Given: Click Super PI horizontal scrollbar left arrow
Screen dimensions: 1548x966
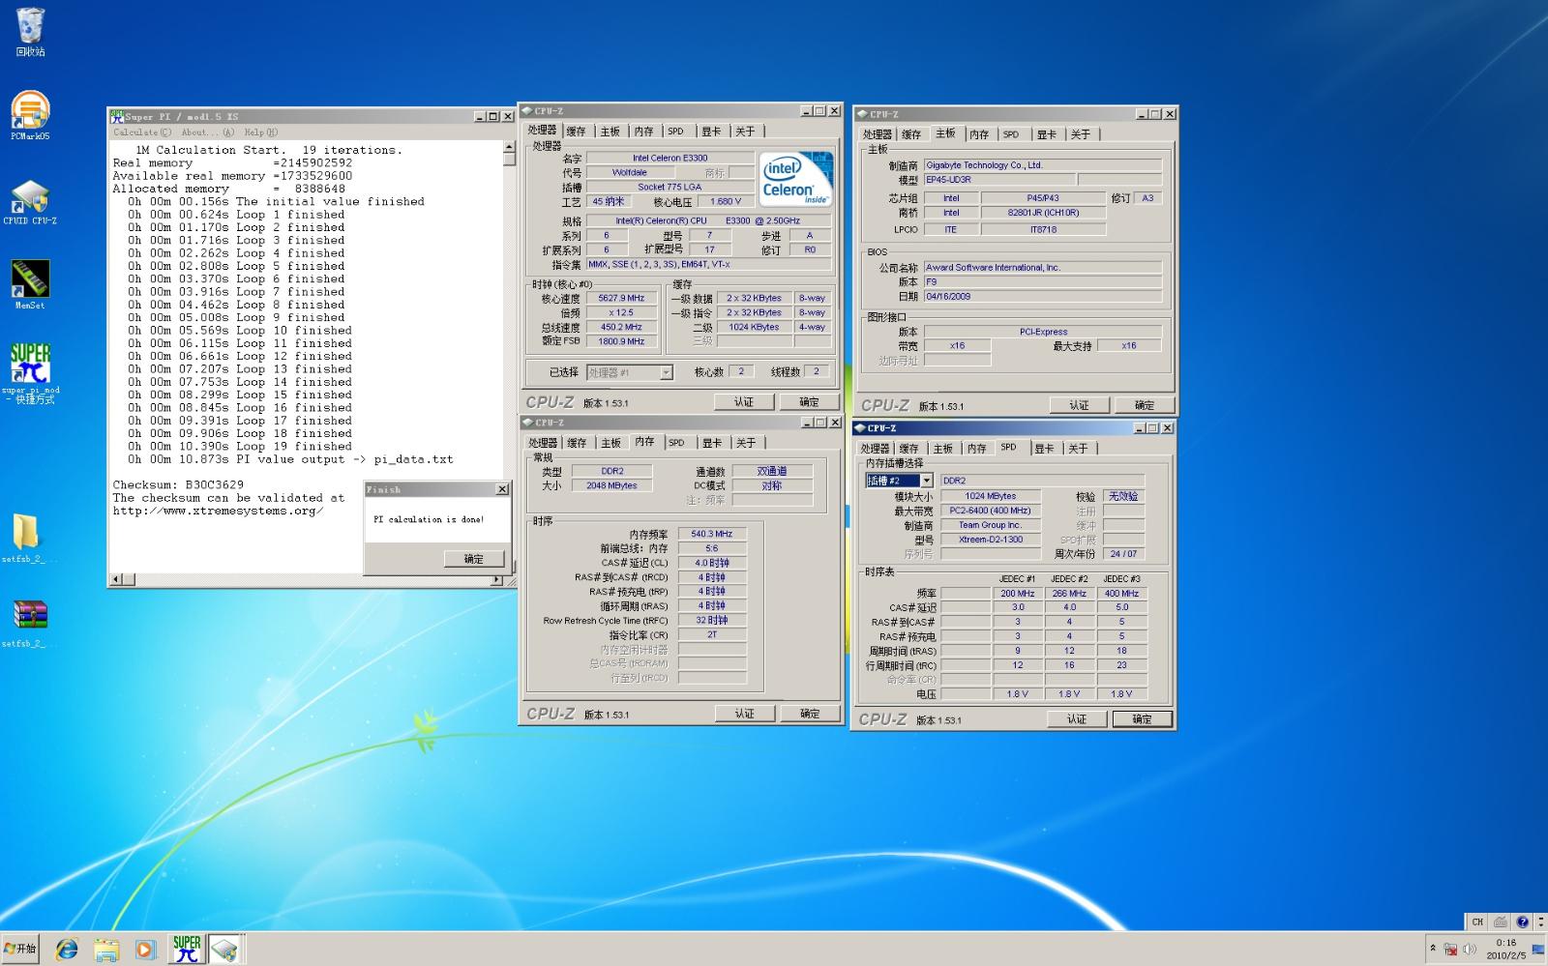Looking at the screenshot, I should [x=116, y=579].
